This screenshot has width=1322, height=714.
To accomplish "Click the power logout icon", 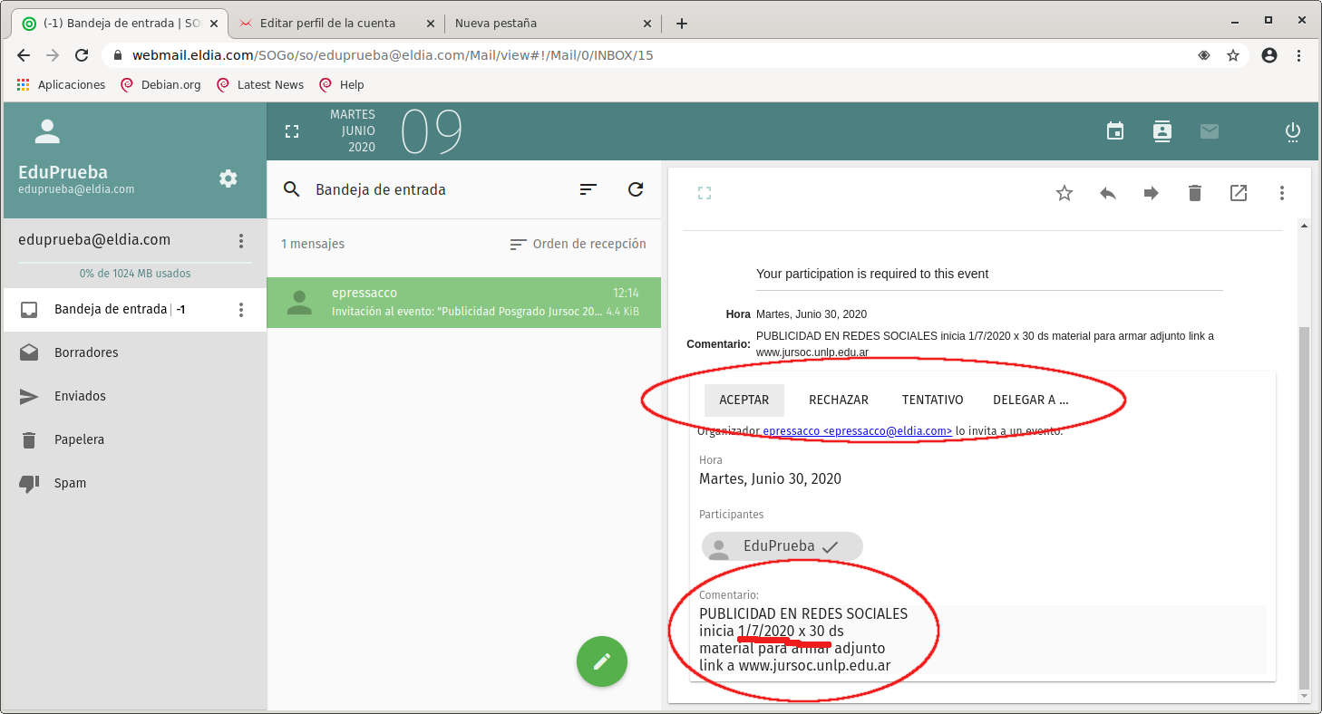I will pyautogui.click(x=1293, y=131).
